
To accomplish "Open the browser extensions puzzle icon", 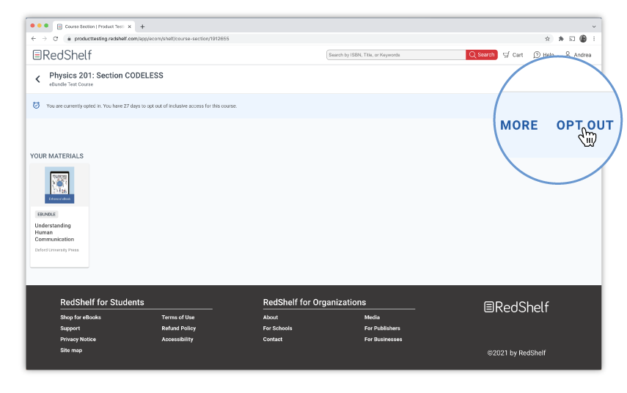I will click(x=561, y=39).
